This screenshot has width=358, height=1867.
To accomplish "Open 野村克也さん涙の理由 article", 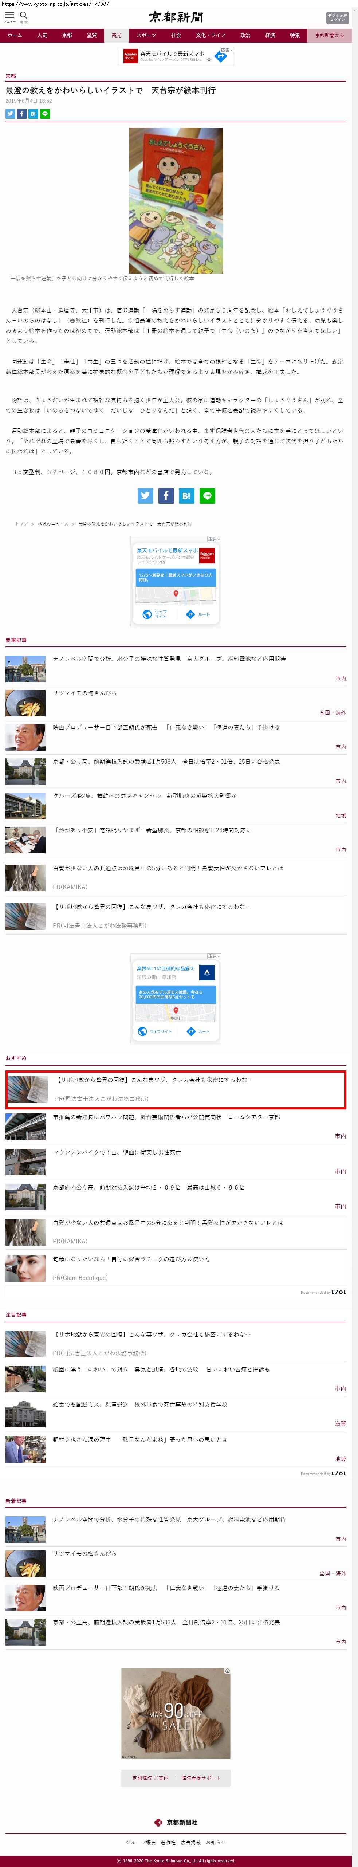I will point(140,1439).
